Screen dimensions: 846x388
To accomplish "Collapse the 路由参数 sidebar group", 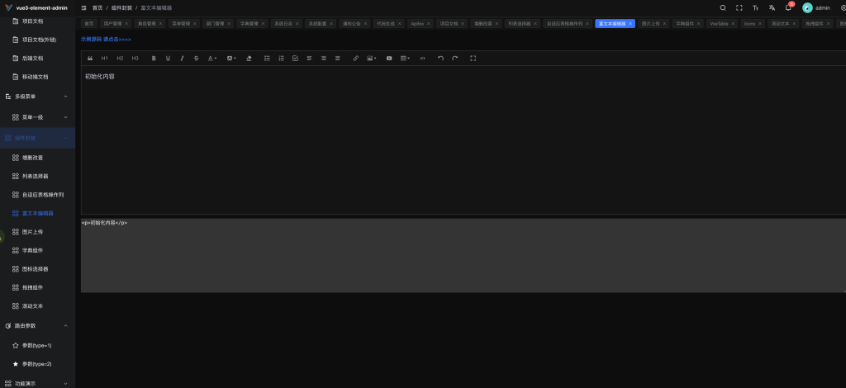I will tap(37, 326).
